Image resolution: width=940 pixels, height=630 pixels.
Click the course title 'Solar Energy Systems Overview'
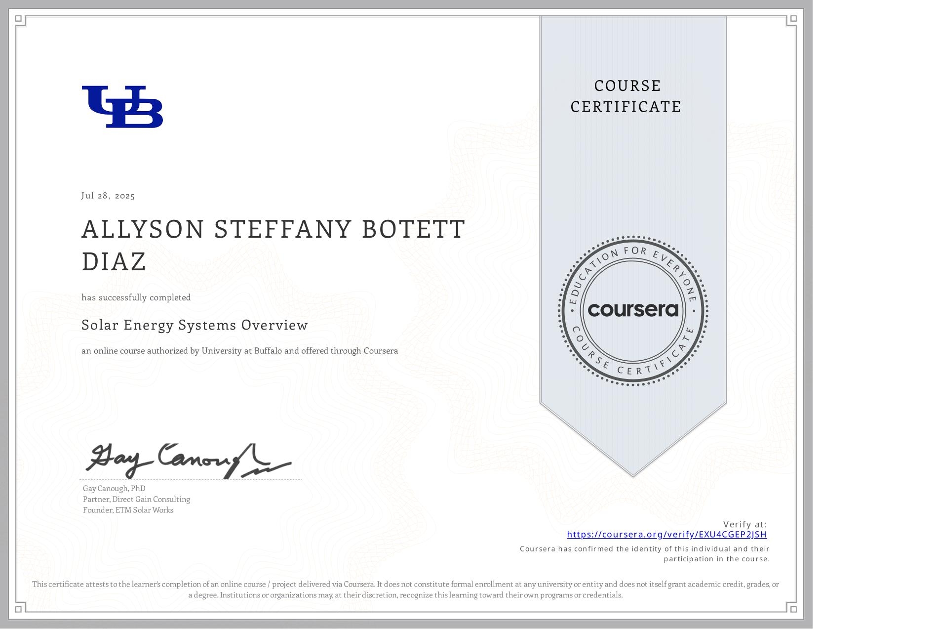(195, 325)
